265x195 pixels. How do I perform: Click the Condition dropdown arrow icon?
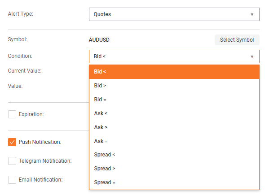click(252, 56)
